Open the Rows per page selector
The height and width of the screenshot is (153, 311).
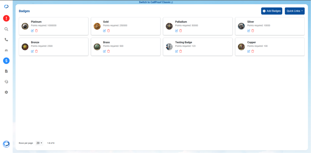click(39, 143)
